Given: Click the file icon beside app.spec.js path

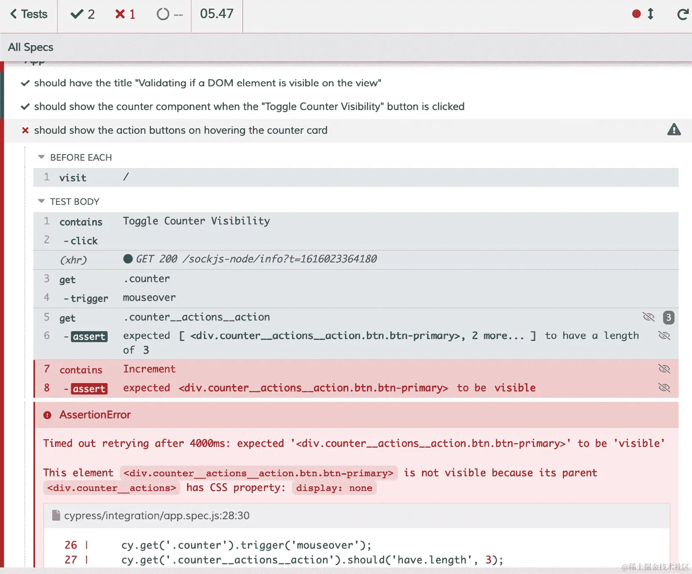Looking at the screenshot, I should point(56,515).
